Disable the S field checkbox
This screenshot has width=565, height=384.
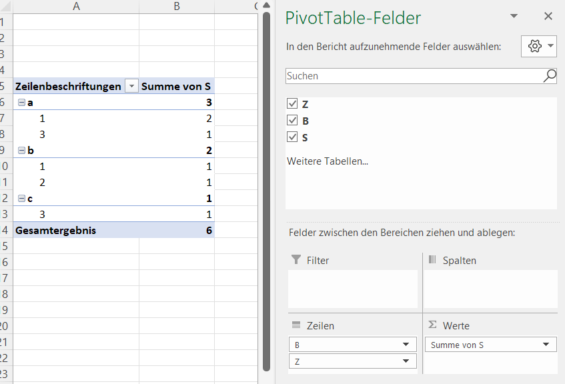[292, 137]
